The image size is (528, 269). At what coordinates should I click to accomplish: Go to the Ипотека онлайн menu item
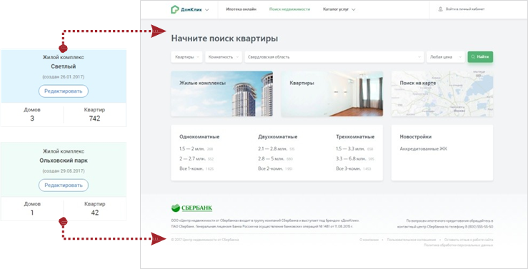coord(241,9)
